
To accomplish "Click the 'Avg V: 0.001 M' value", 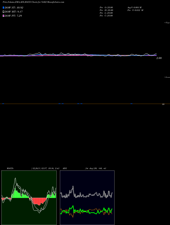I will click(x=134, y=7).
